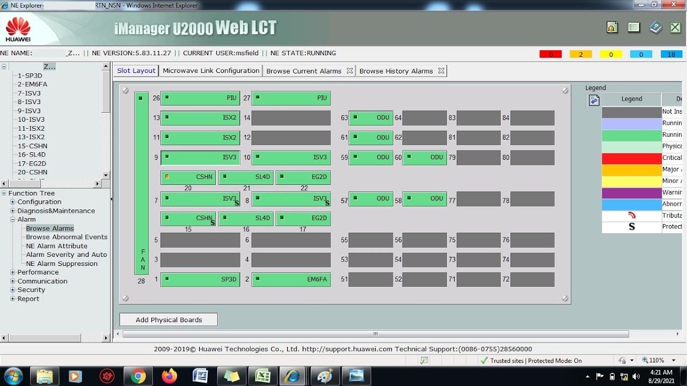
Task: Open Sticky Notes from the taskbar
Action: (x=231, y=376)
